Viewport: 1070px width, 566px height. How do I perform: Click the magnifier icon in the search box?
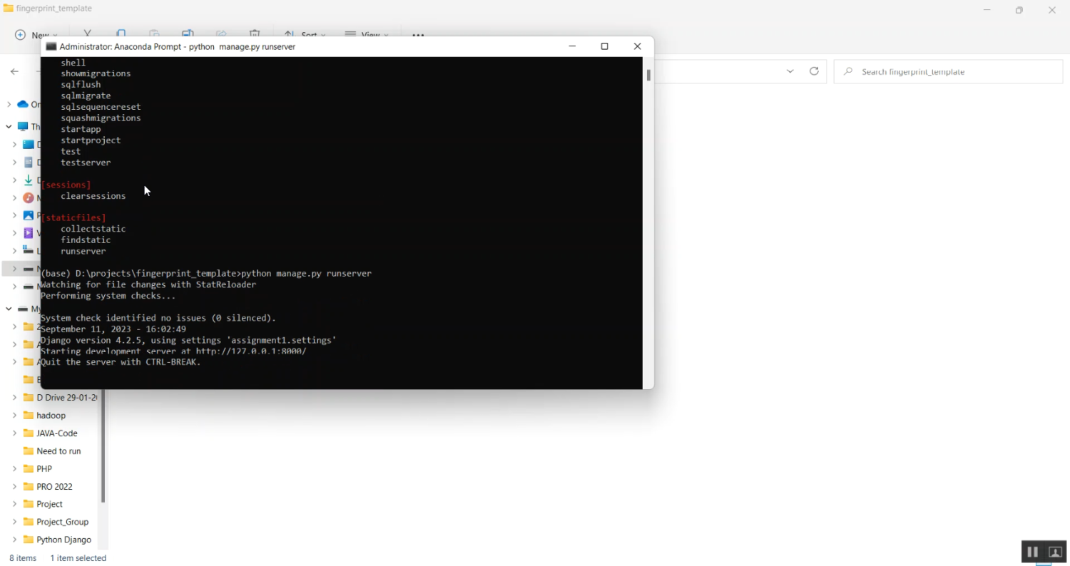[848, 72]
